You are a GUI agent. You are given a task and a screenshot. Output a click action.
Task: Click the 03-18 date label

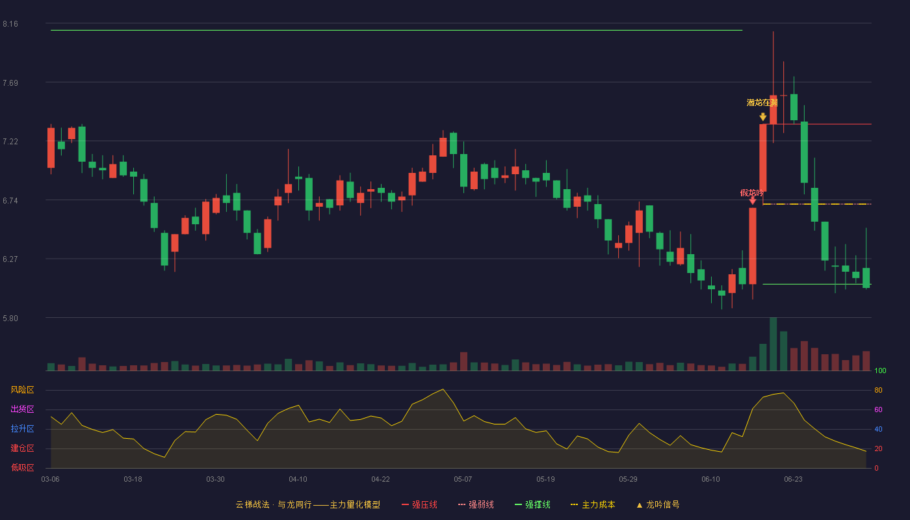pyautogui.click(x=133, y=479)
